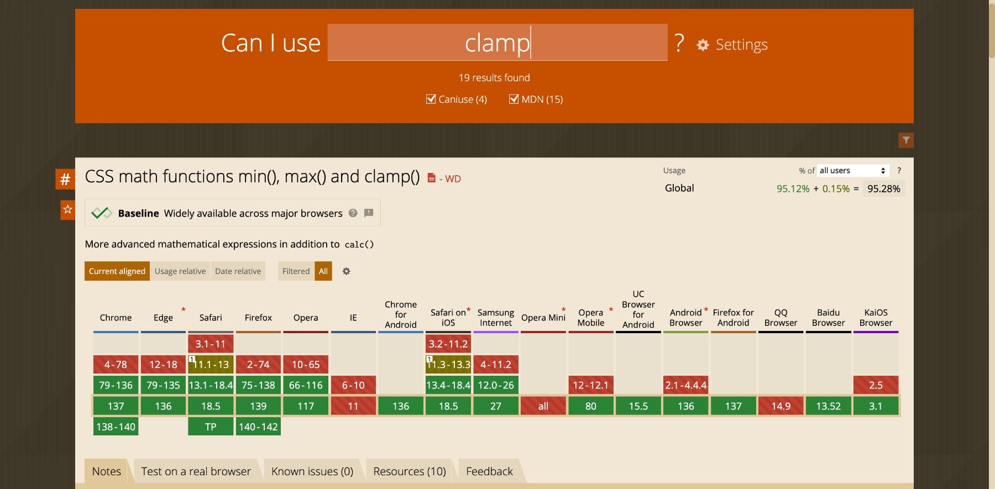Click IE 6-10 cell
The width and height of the screenshot is (995, 489).
[x=353, y=385]
